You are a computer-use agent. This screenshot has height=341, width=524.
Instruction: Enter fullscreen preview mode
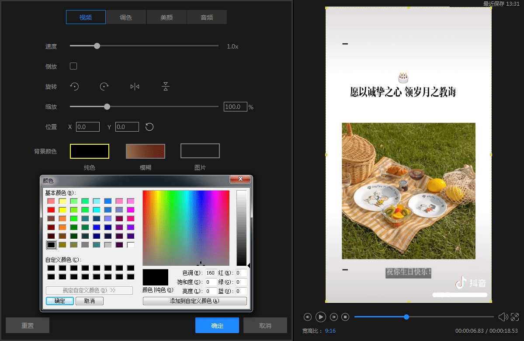[515, 317]
